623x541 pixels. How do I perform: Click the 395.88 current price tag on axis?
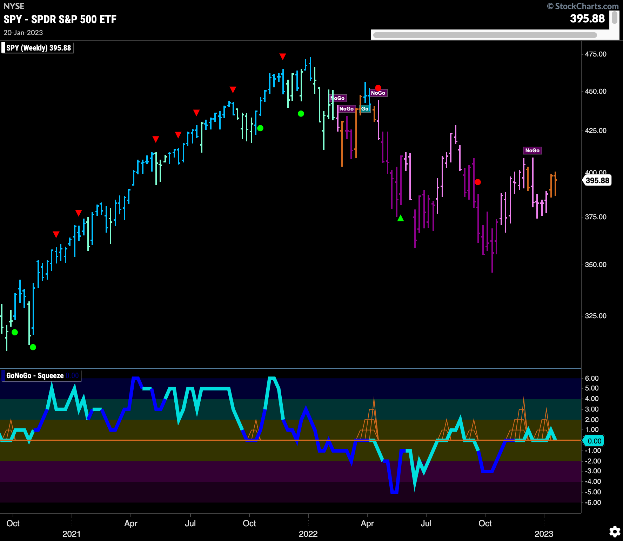tap(597, 181)
